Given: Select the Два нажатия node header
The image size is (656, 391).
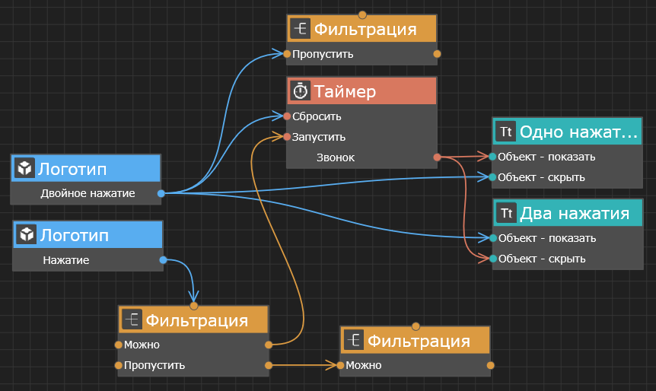Looking at the screenshot, I should [574, 214].
